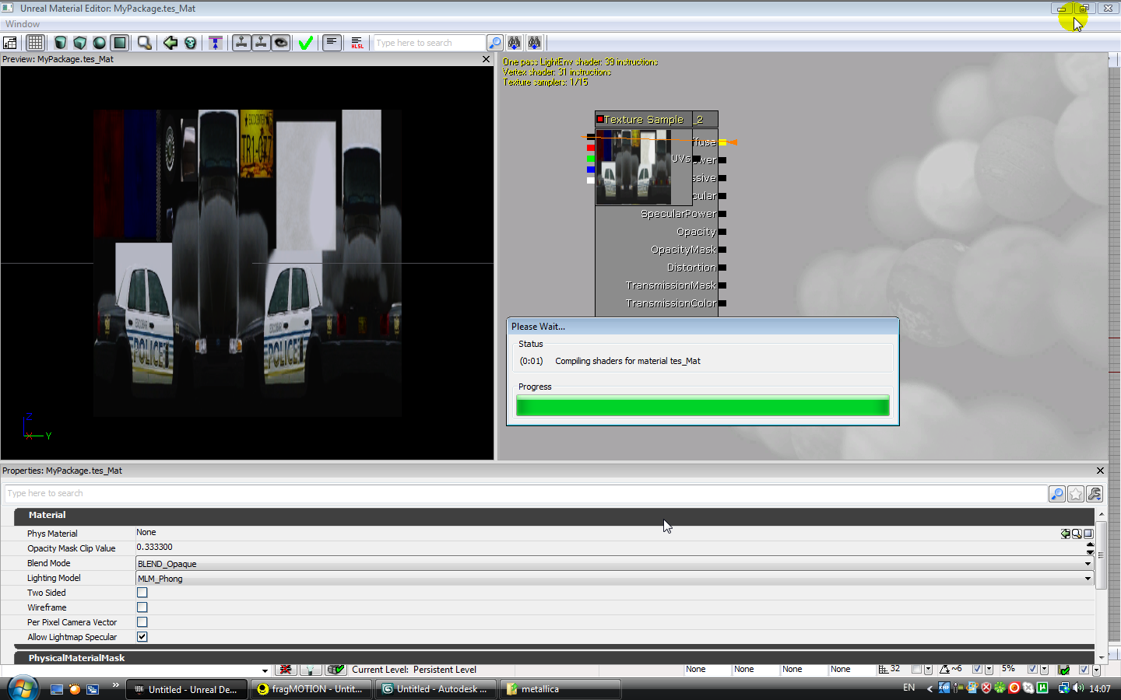Click the green output pin of Texture Sample
This screenshot has width=1121, height=700.
591,159
